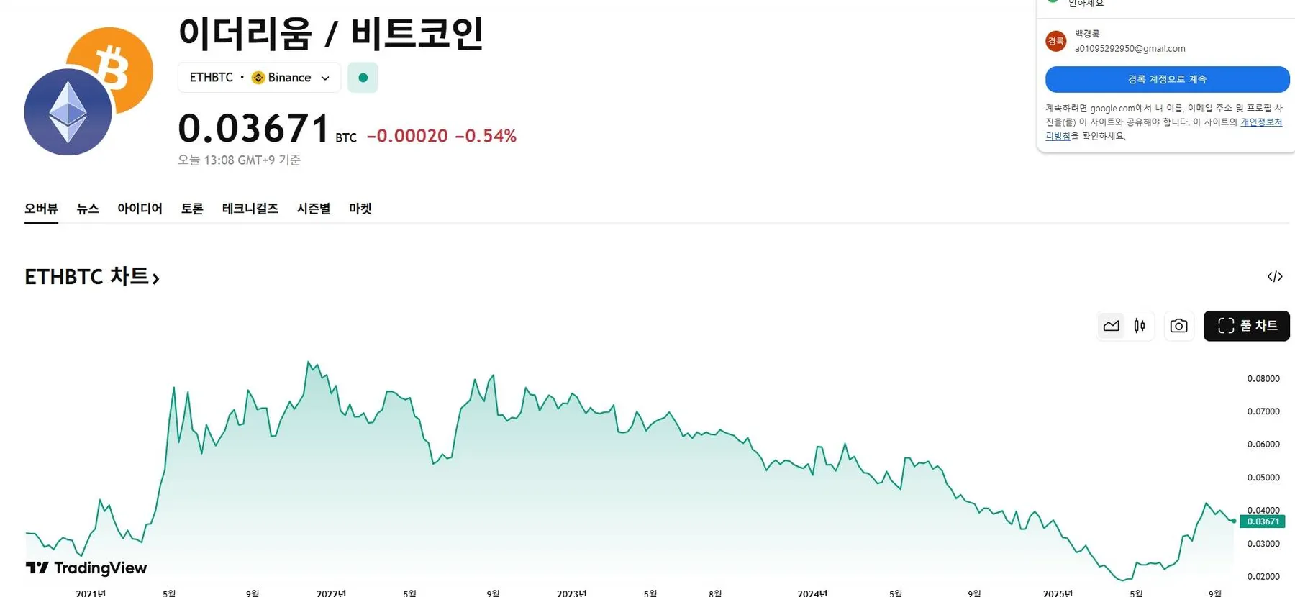The width and height of the screenshot is (1295, 597).
Task: Click the Ethereum/Bitcoin pair logo
Action: point(88,91)
